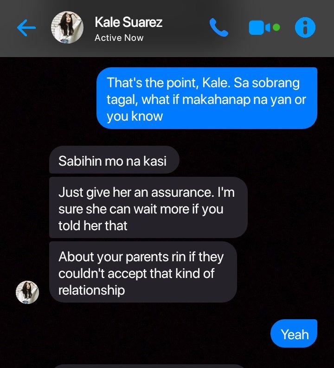Tap the green active dot by video icon
Viewport: 334px width, 368px height.
[276, 27]
